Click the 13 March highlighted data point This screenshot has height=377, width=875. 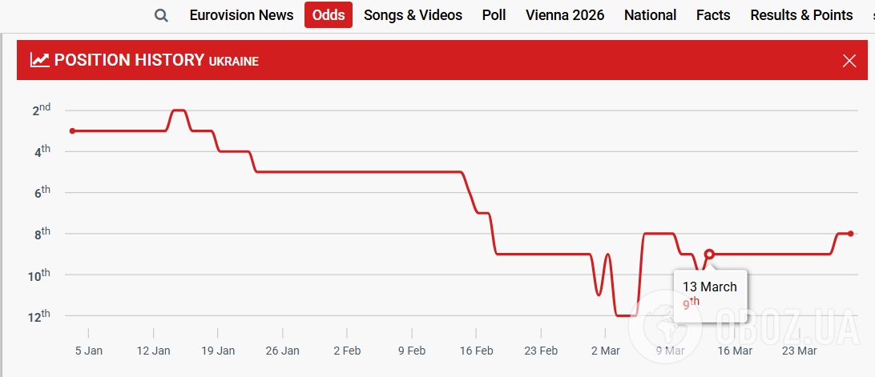click(x=709, y=254)
